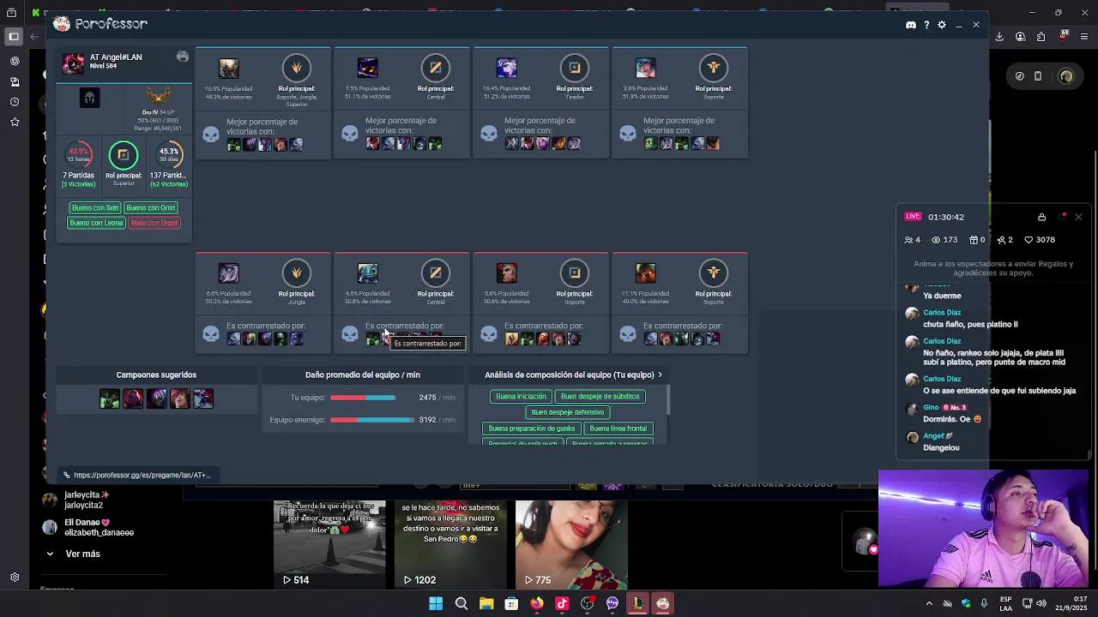The height and width of the screenshot is (617, 1098).
Task: Click 'Buena preparación de ganks' tag
Action: point(531,428)
